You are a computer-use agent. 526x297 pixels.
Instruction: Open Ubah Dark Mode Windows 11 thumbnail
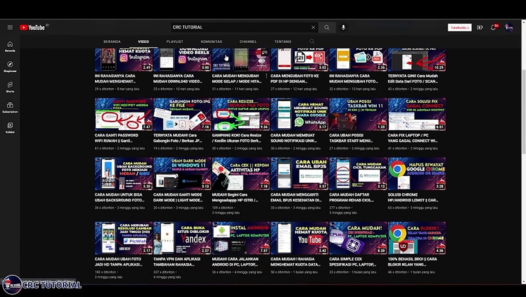182,174
